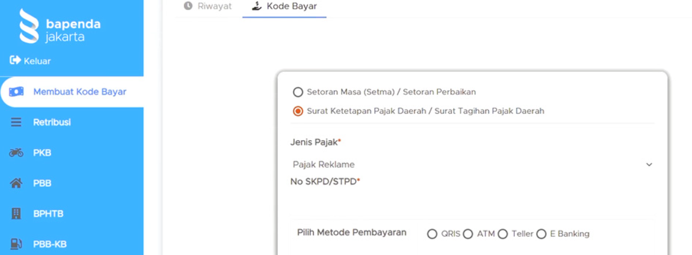Image resolution: width=692 pixels, height=255 pixels.
Task: Click the PBB-KB fuel pump icon
Action: point(17,244)
